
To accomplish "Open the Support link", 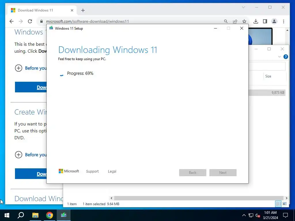I will (92, 172).
